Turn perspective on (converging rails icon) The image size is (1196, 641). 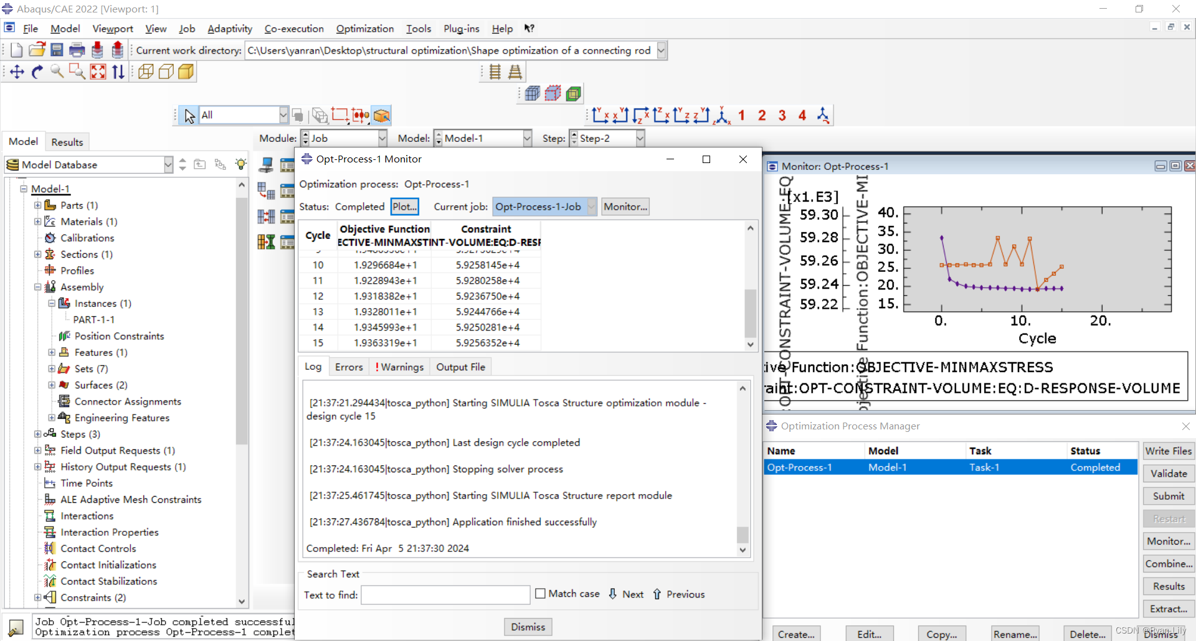(x=515, y=72)
